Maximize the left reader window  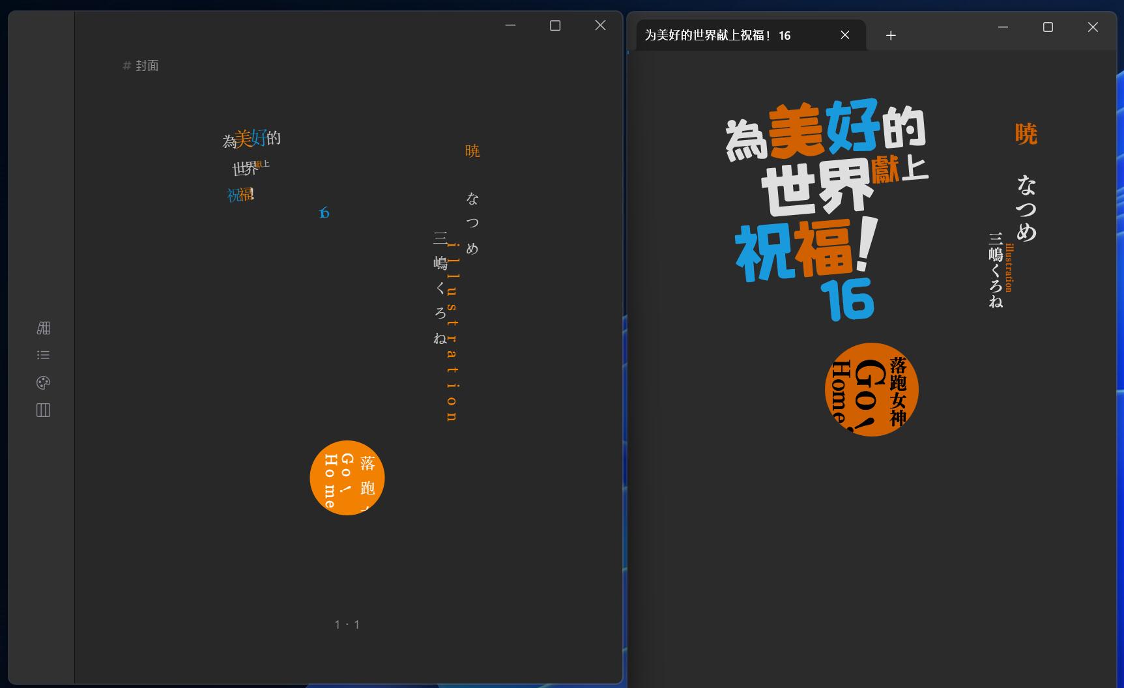pyautogui.click(x=555, y=25)
